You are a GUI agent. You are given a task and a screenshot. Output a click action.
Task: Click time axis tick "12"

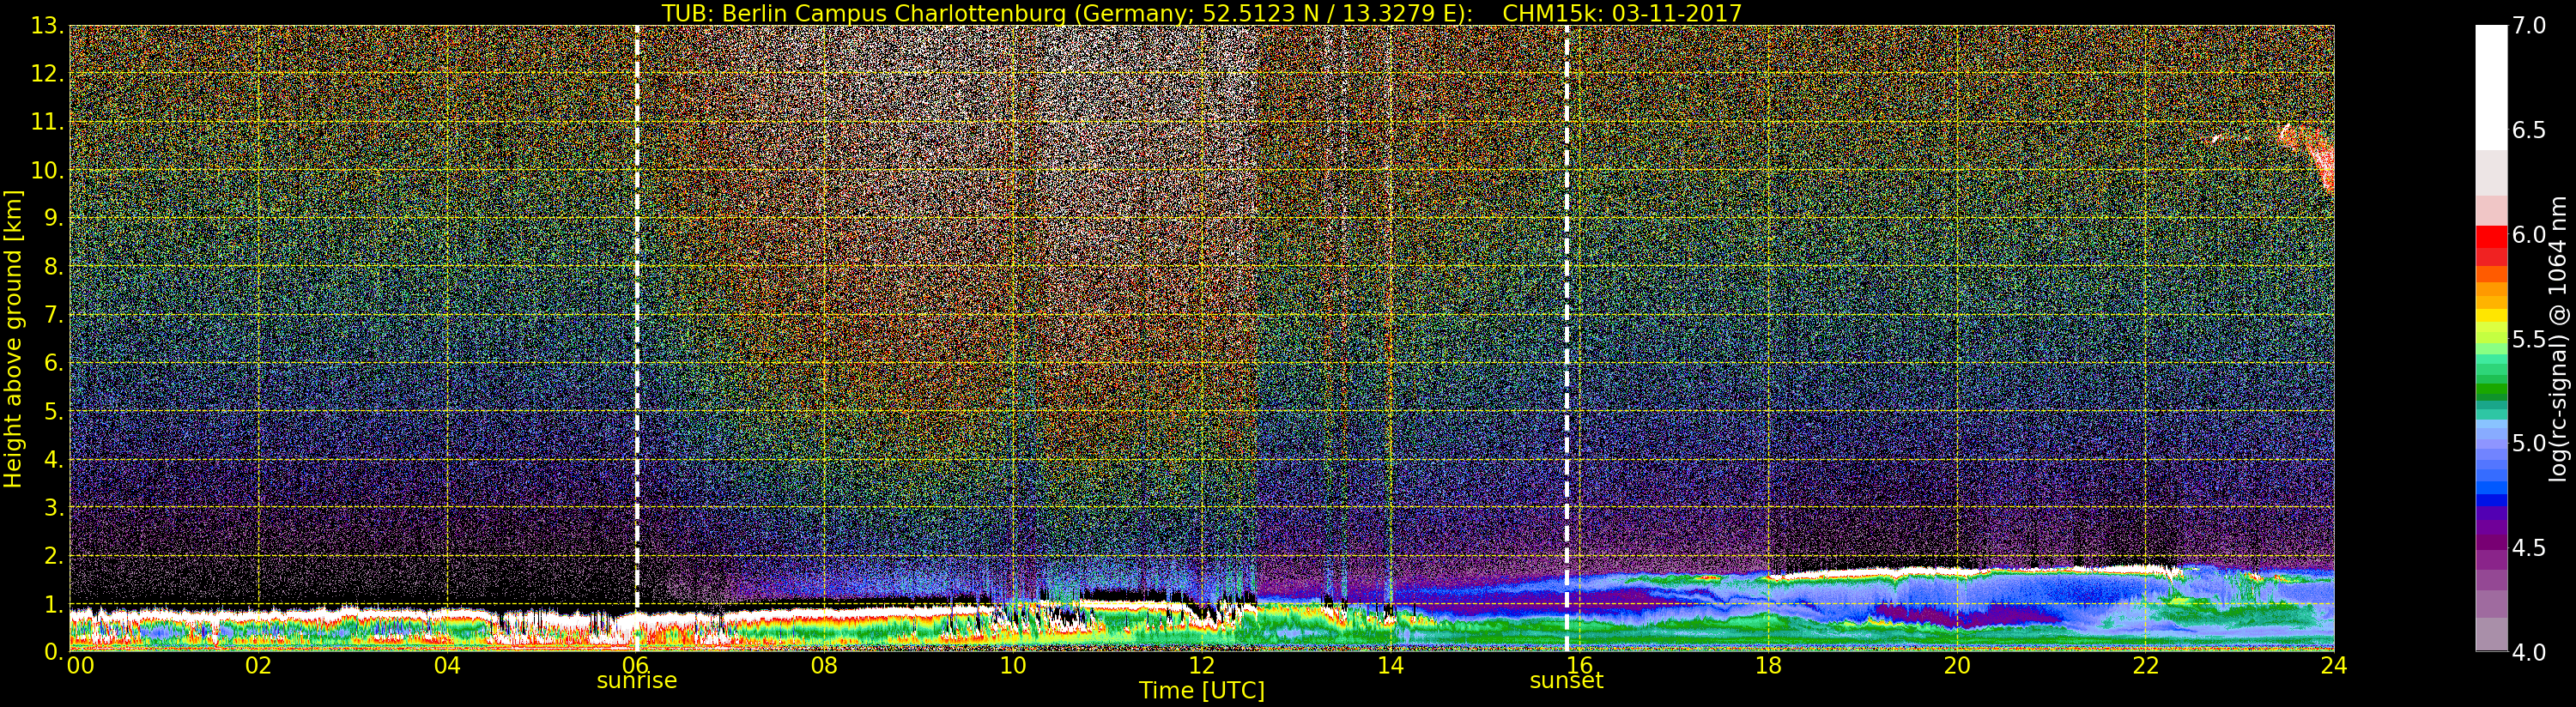click(1201, 666)
